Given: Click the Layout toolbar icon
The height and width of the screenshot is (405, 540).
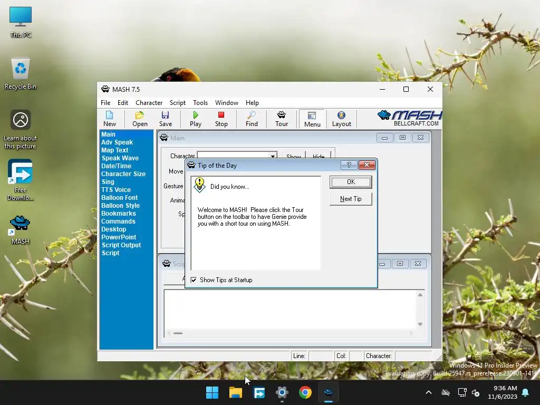Looking at the screenshot, I should coord(341,119).
